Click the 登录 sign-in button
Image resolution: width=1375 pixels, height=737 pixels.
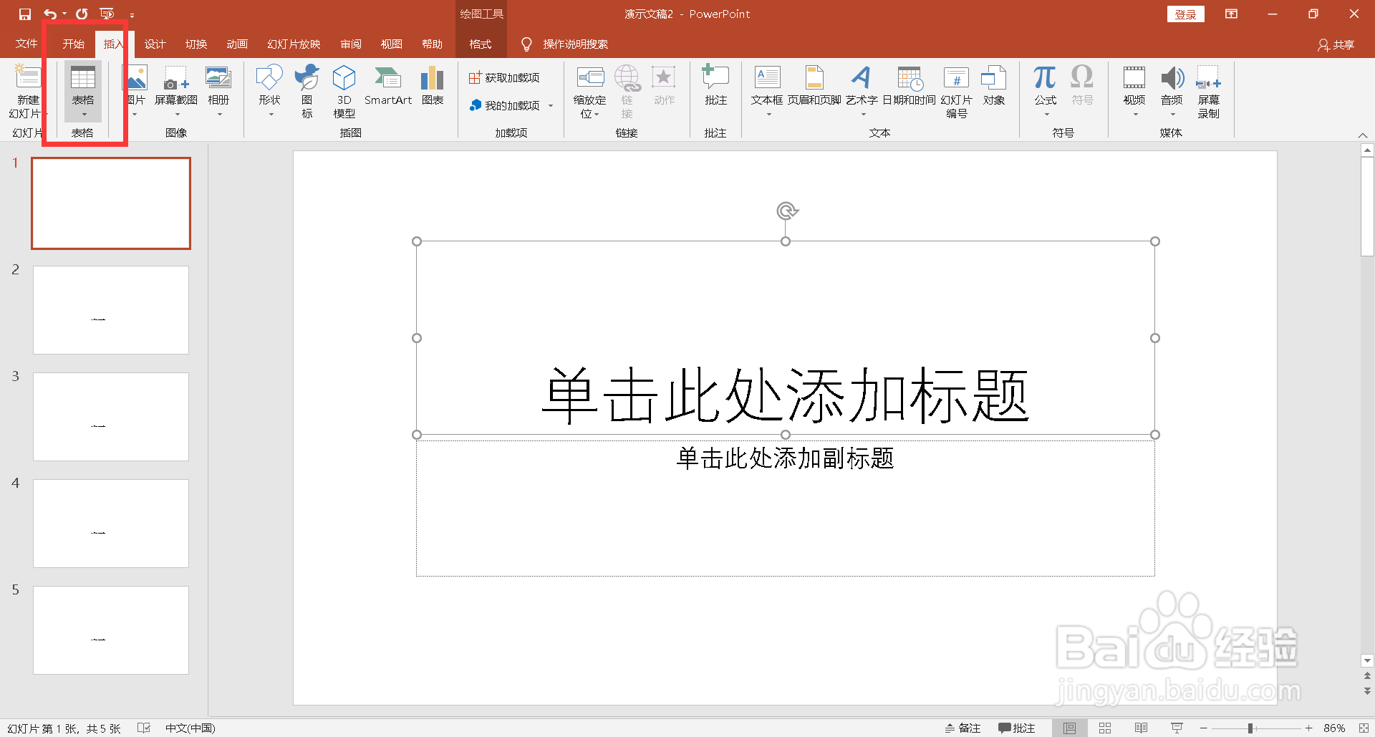(1185, 14)
